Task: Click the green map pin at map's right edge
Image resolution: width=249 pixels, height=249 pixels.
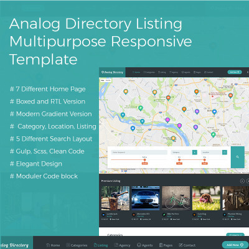Action: (214, 134)
